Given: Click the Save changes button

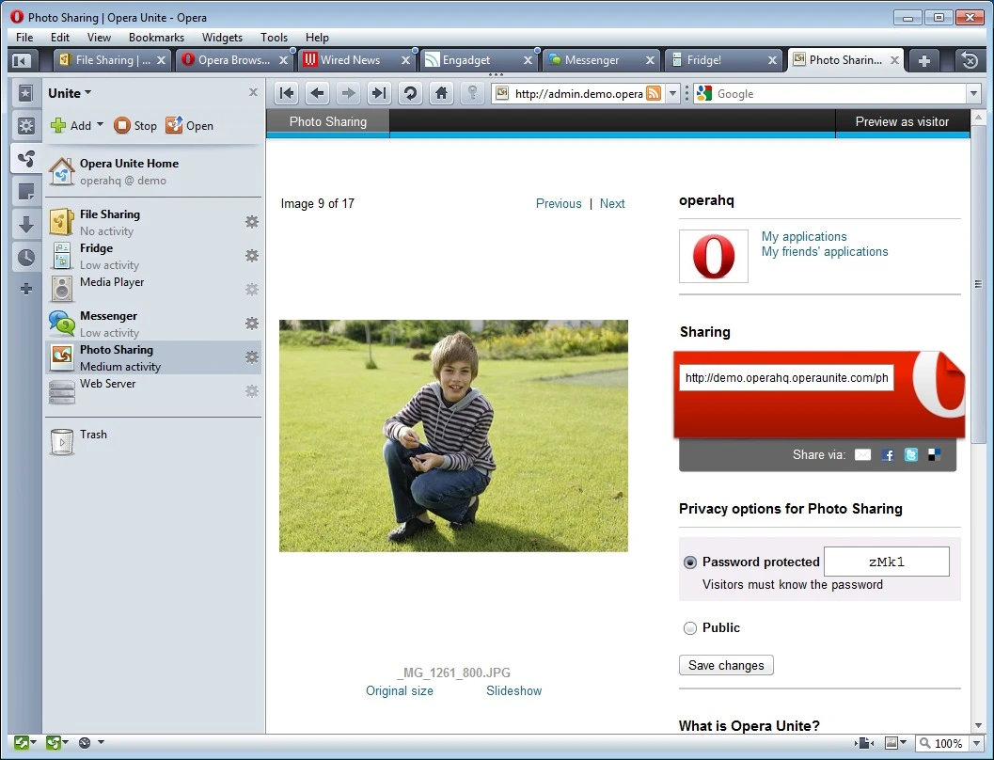Looking at the screenshot, I should (x=726, y=665).
